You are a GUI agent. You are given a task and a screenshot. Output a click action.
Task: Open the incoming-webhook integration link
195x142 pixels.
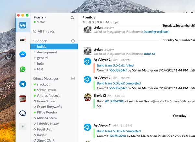[x=156, y=32]
